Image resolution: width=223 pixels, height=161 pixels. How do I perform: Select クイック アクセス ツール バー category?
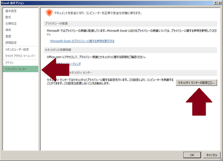(21, 56)
